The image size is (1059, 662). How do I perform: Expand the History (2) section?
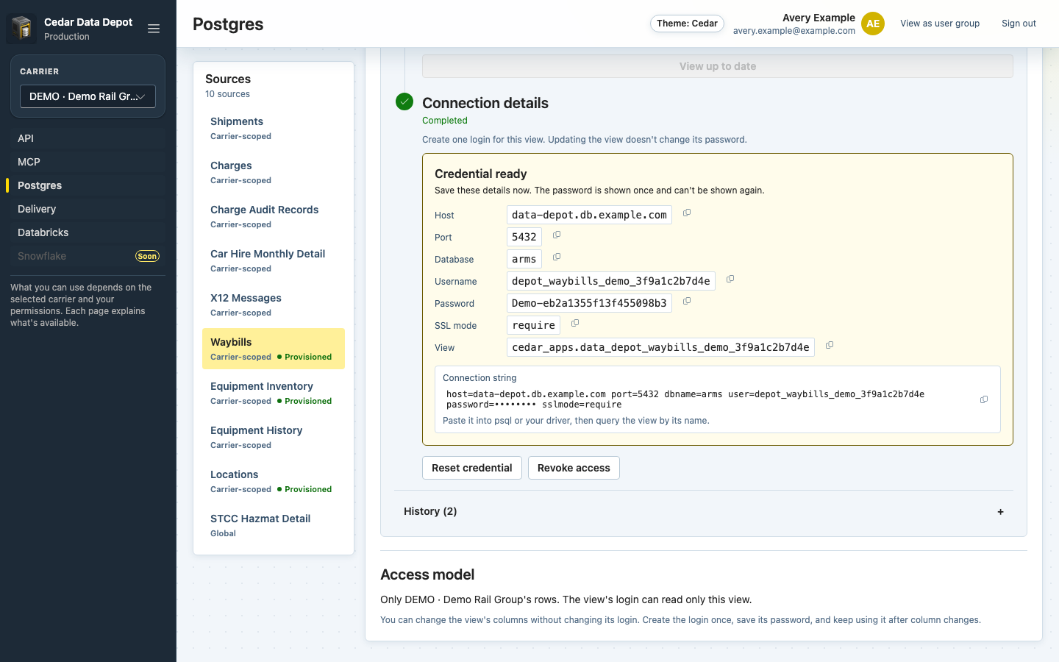[704, 511]
